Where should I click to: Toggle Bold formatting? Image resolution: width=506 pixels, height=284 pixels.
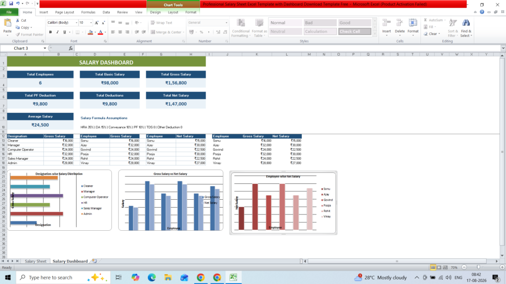coord(50,32)
